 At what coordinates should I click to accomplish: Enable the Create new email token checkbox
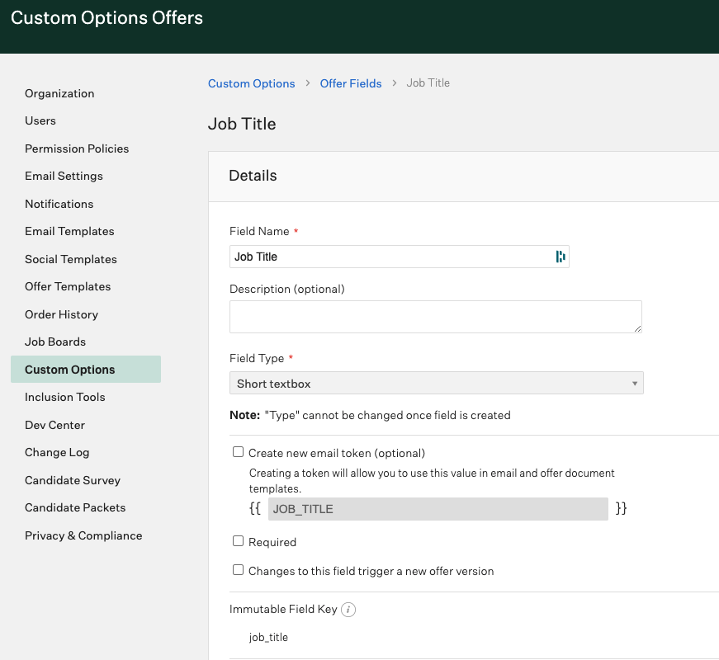tap(239, 452)
